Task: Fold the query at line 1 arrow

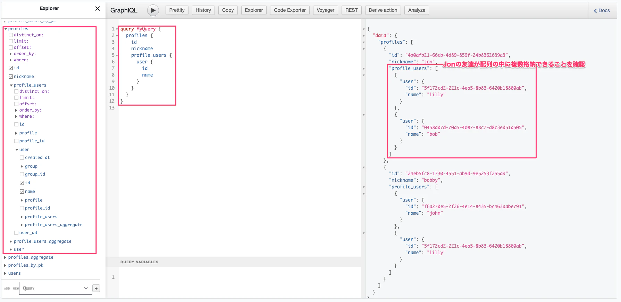Action: (x=117, y=29)
